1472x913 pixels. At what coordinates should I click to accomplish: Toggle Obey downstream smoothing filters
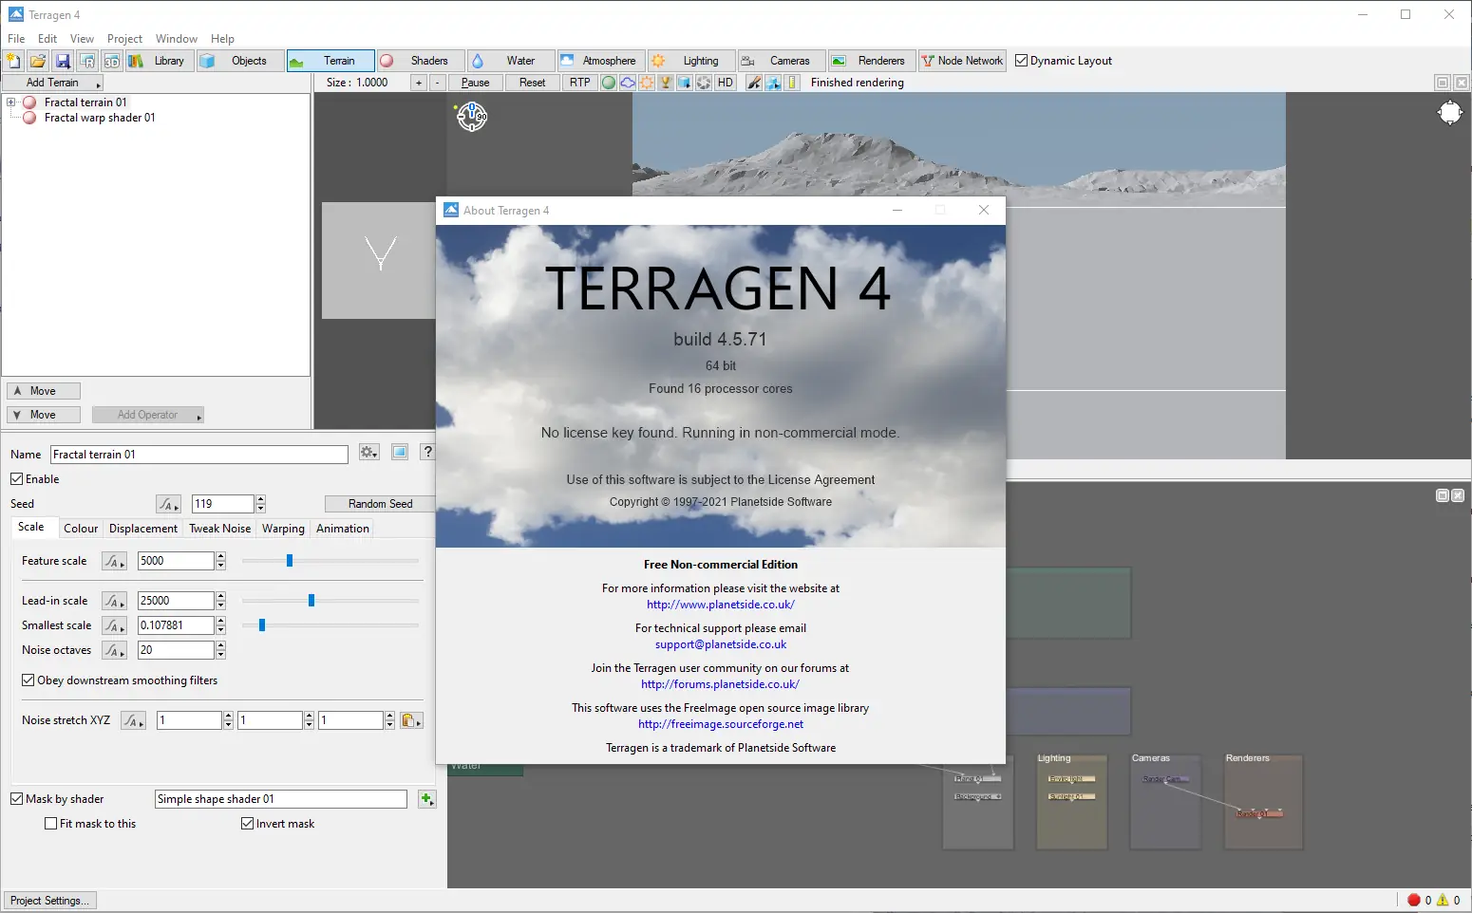tap(28, 680)
